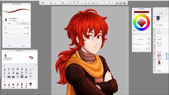The image size is (169, 95).
Task: Toggle visibility of Group1
Action: click(x=154, y=23)
